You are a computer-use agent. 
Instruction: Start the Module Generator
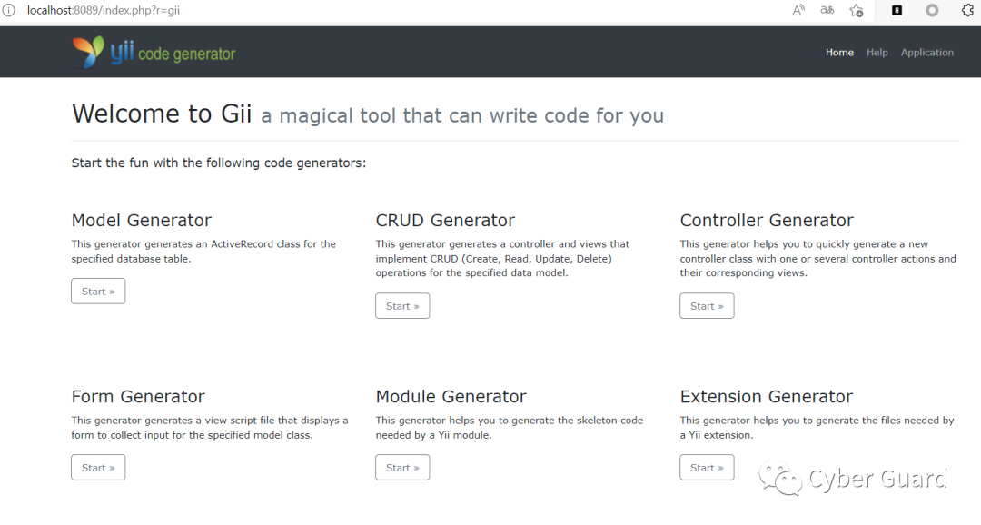pyautogui.click(x=402, y=468)
